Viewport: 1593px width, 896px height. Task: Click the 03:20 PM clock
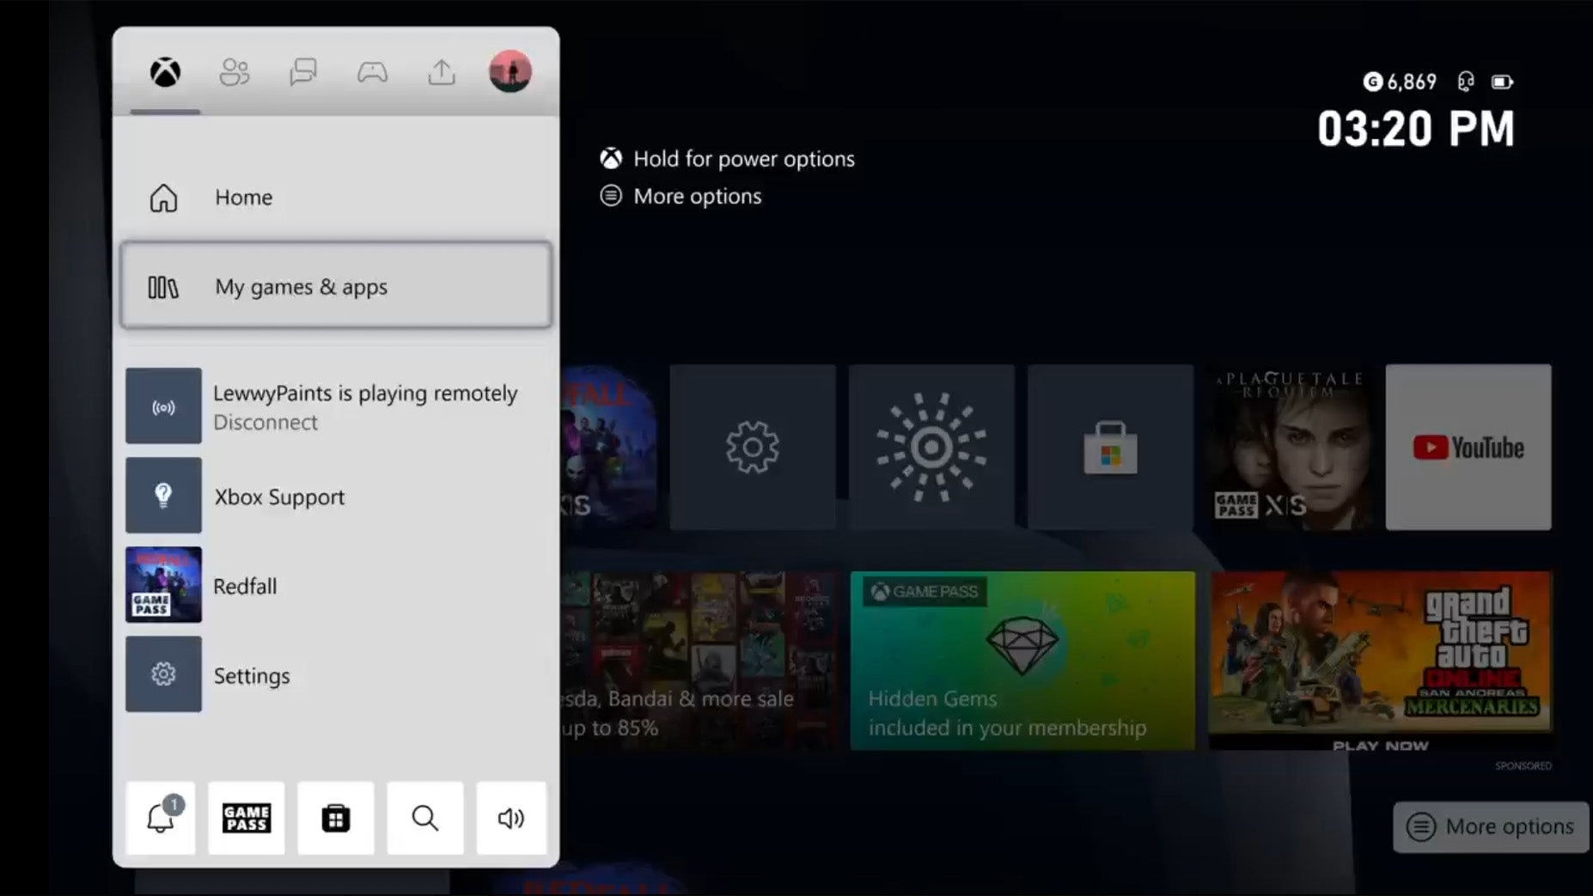pos(1416,129)
